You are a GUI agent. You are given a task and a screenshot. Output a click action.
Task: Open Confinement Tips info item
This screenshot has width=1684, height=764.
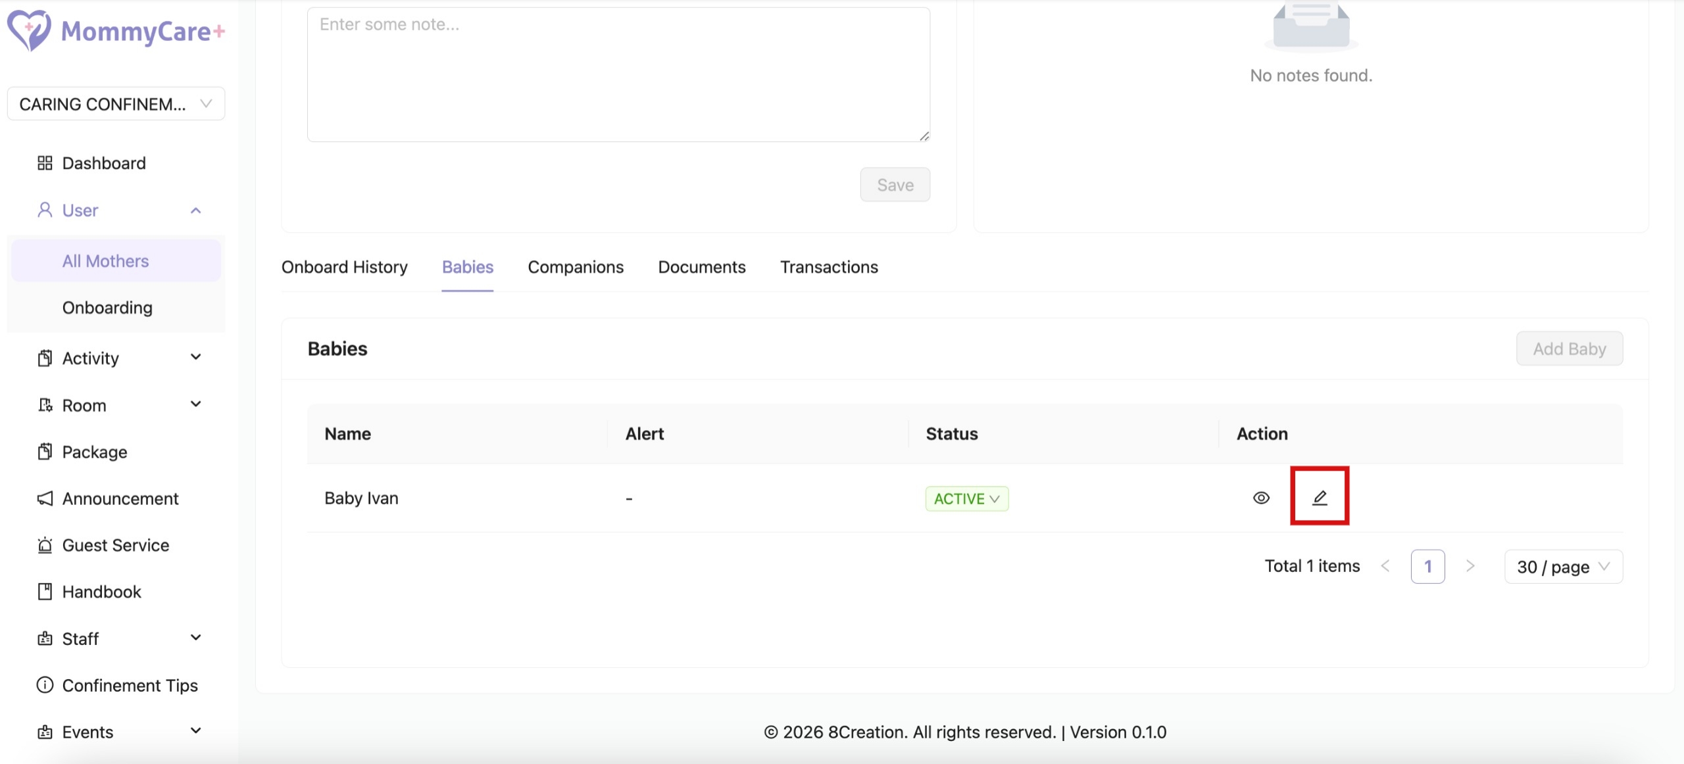point(130,685)
